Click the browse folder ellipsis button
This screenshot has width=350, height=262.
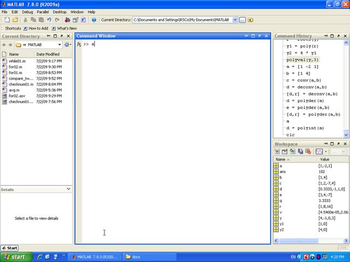[242, 20]
